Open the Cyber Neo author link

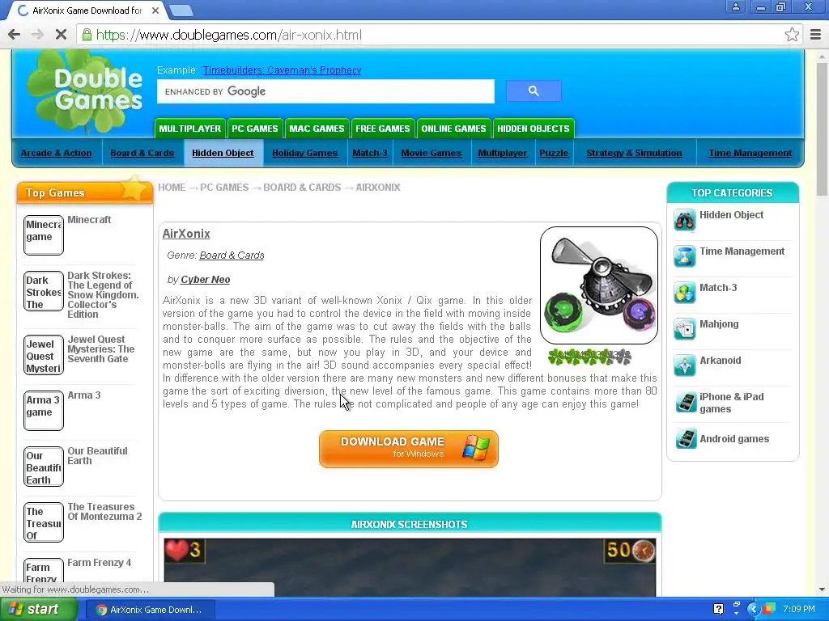(205, 279)
